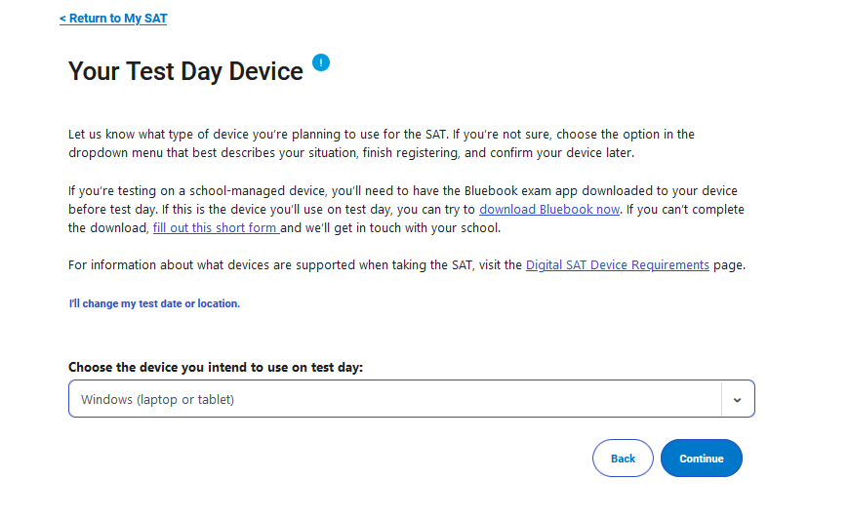
Task: Click 'I'll change my test date or location'
Action: pyautogui.click(x=154, y=303)
